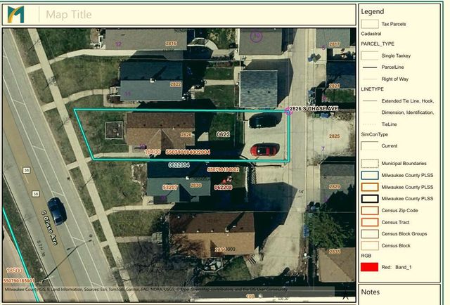Click the 0822 parcel label
450x305 pixels.
223,134
